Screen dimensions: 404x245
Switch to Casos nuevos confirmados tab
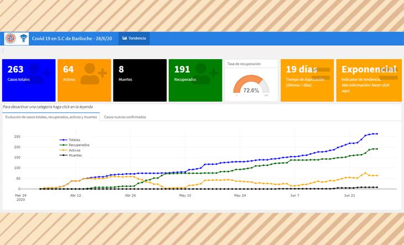pos(125,117)
